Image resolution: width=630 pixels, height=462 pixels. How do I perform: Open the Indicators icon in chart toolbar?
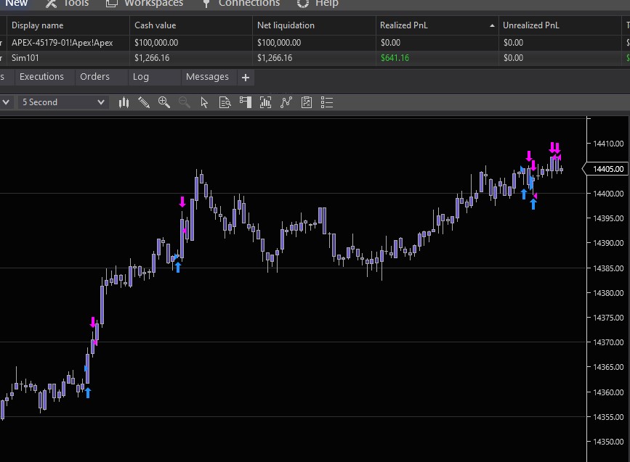click(266, 102)
